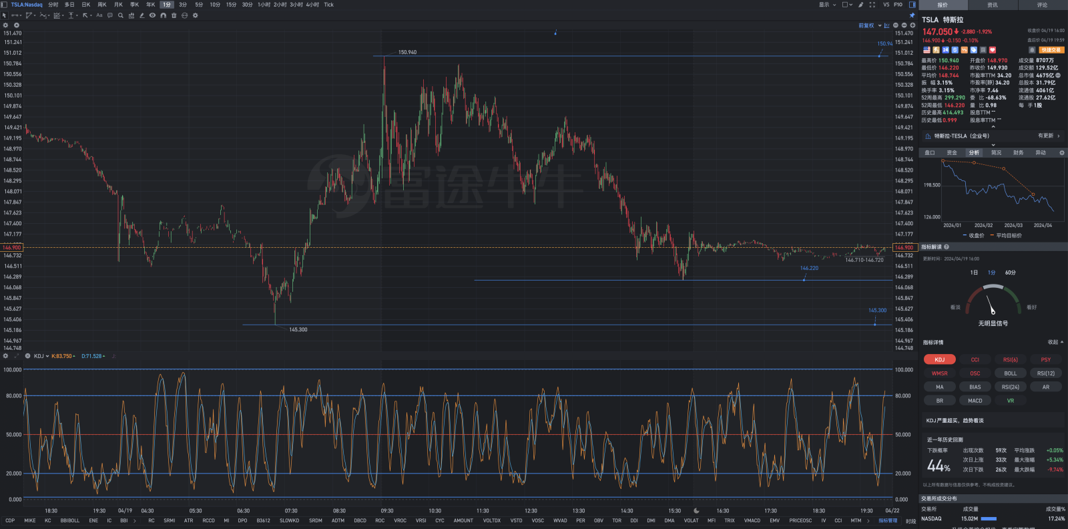
Task: Click the blue 24-hour trading icon
Action: coord(945,50)
